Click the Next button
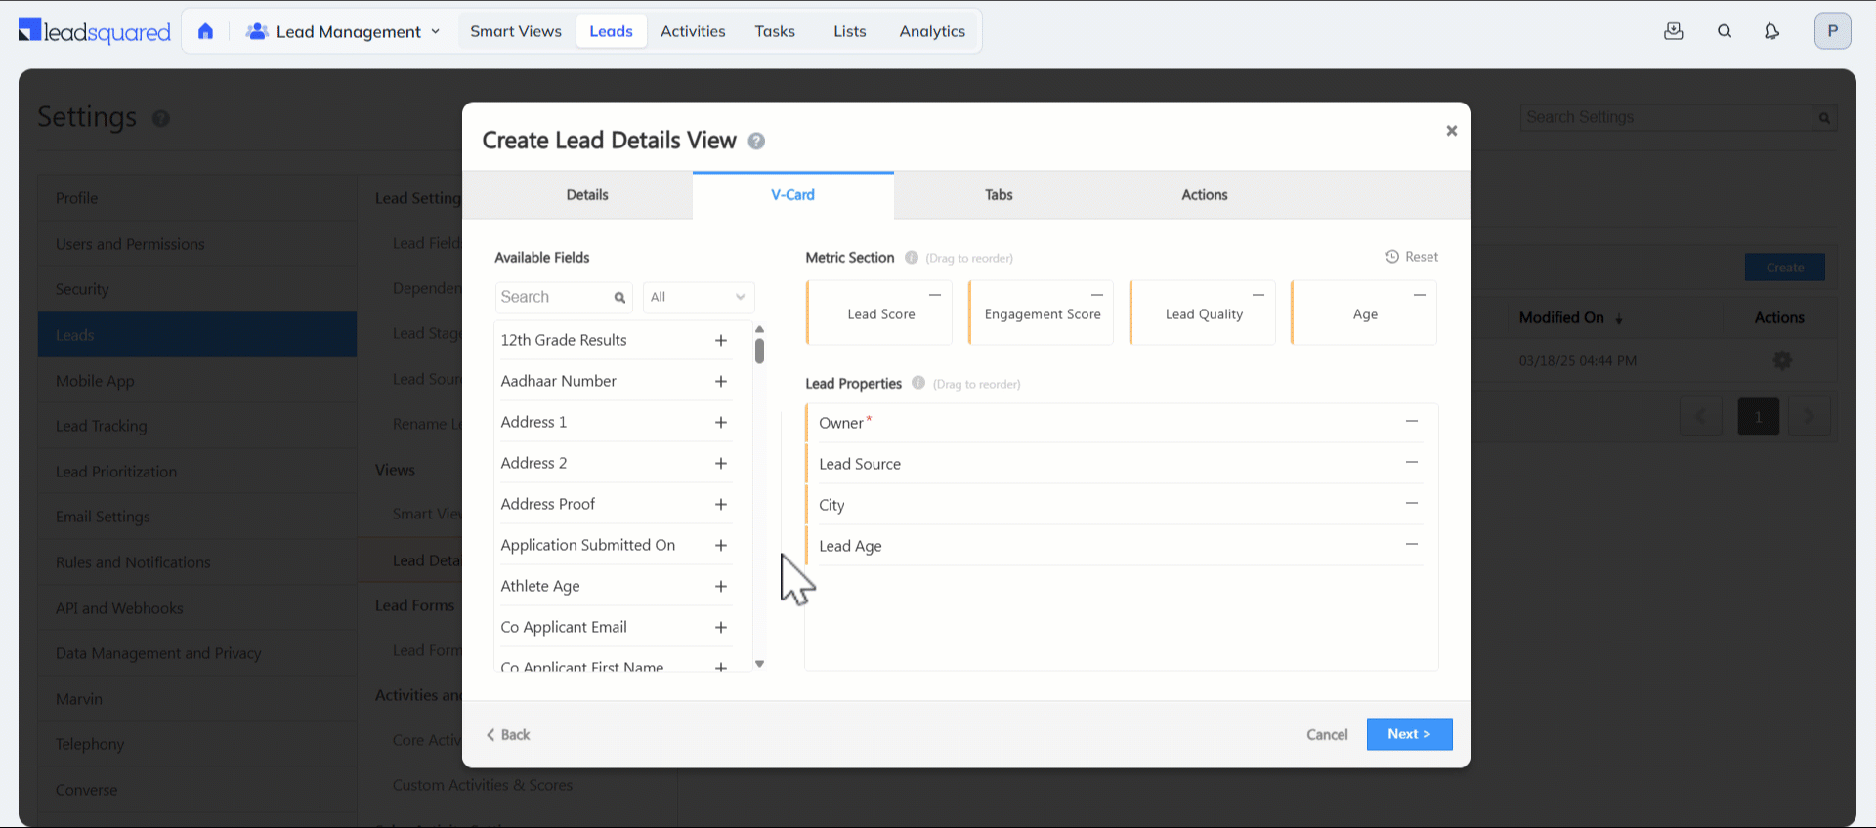Viewport: 1876px width, 828px height. tap(1409, 734)
